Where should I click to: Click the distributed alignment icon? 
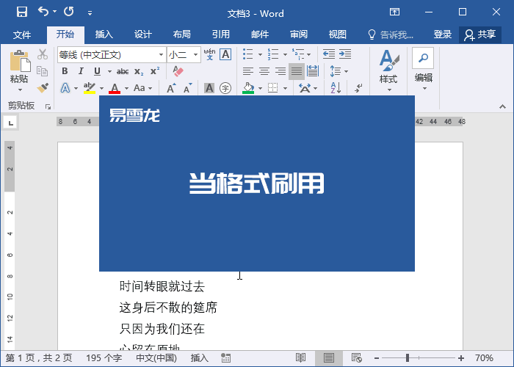point(313,71)
